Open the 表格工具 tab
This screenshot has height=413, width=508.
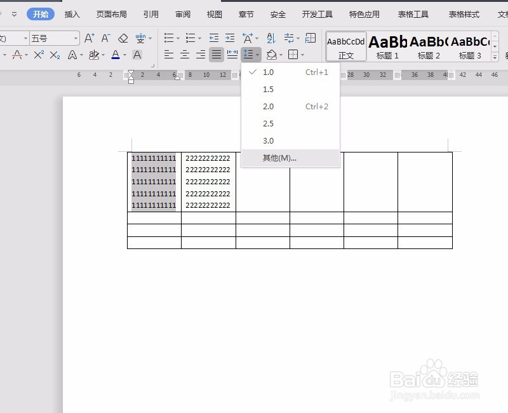(413, 14)
